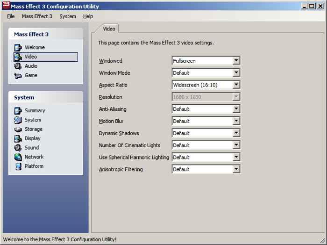Click the Game controller icon in sidebar
This screenshot has width=327, height=245.
(18, 76)
